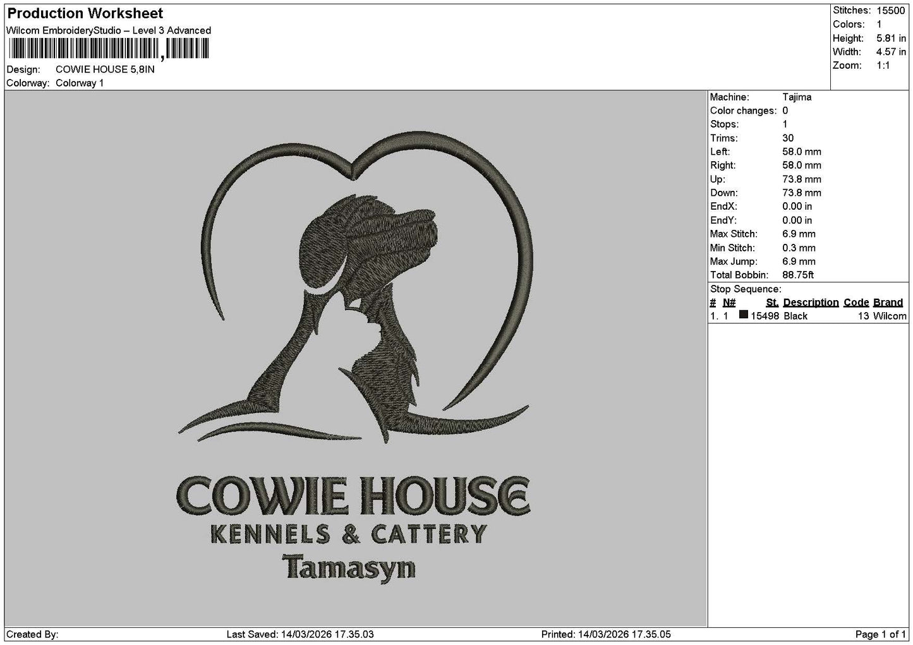913x645 pixels.
Task: Select the Height value 5.81 in
Action: pyautogui.click(x=891, y=39)
